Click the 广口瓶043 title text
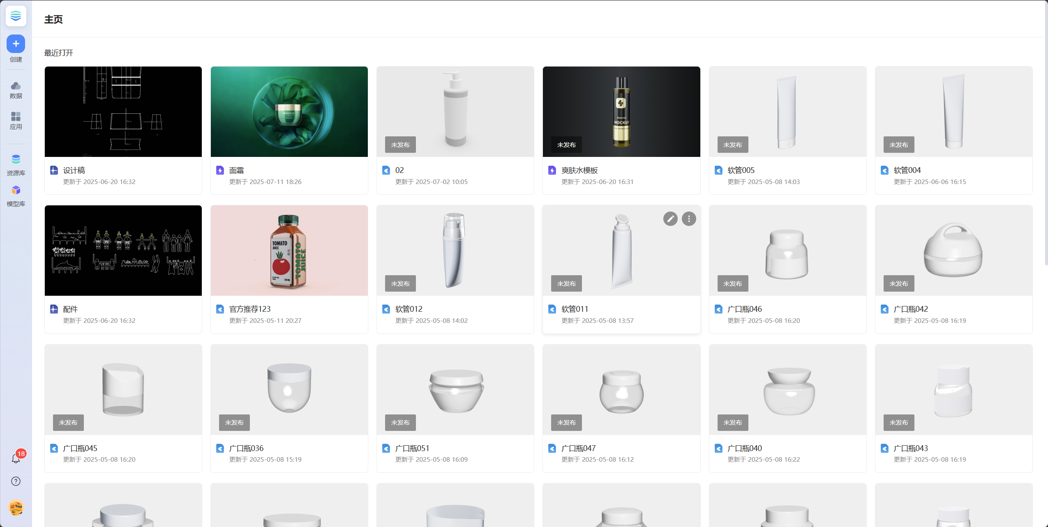The width and height of the screenshot is (1048, 527). (911, 448)
